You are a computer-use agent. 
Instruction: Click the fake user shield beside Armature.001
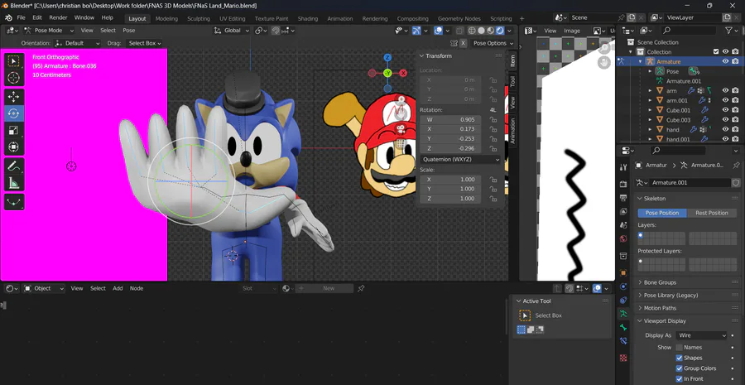click(x=736, y=182)
